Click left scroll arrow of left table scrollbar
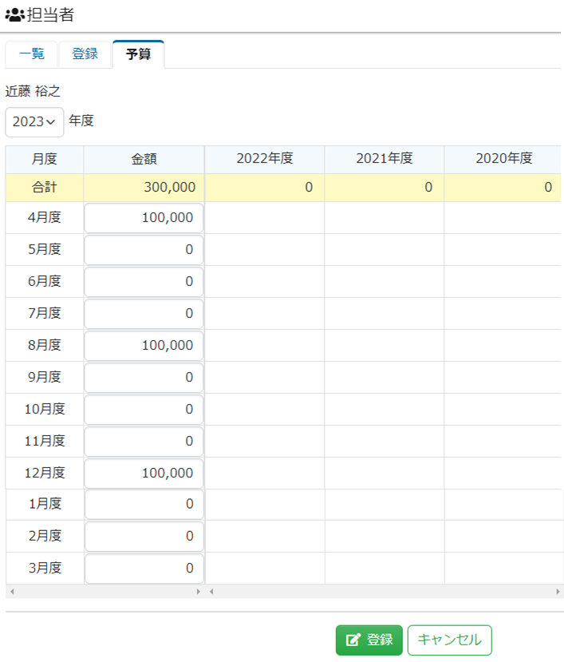This screenshot has height=662, width=564. coord(12,592)
